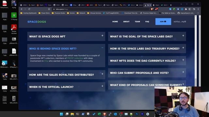The image size is (209, 117).
Task: Select the Adobe Acrobat desktop shortcut
Action: pyautogui.click(x=14, y=29)
